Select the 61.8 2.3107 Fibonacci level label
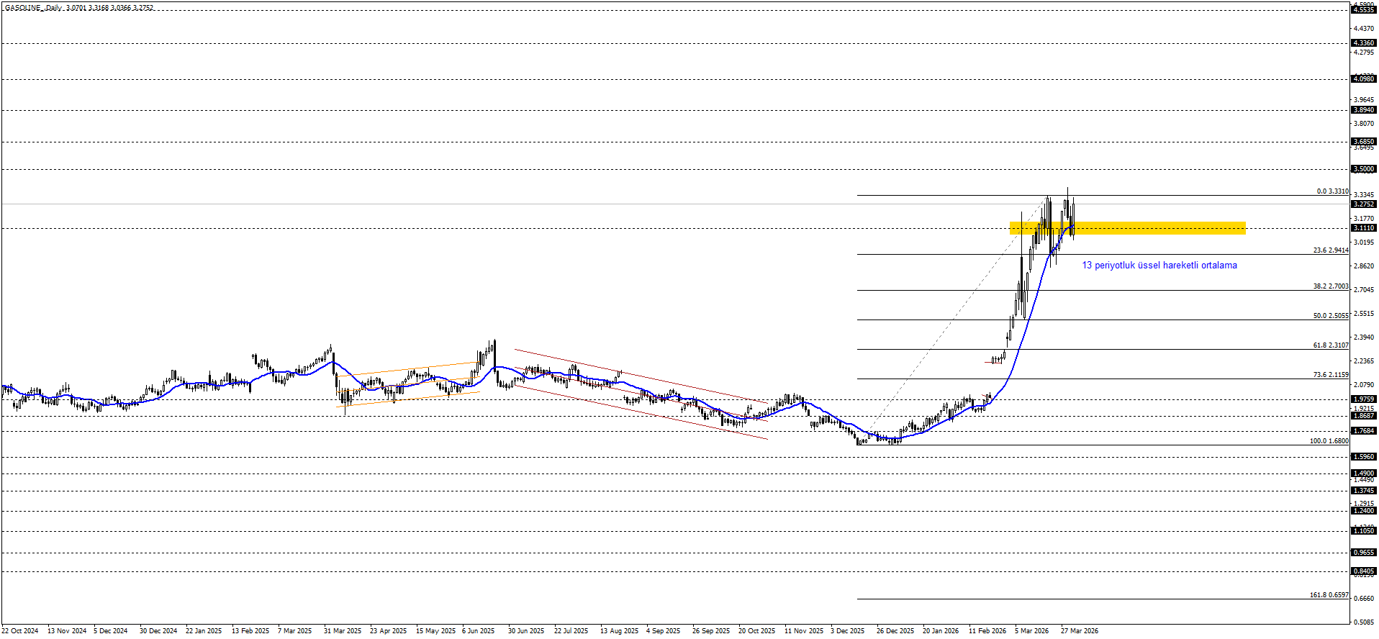Screen dimensions: 1379x639 click(1330, 345)
